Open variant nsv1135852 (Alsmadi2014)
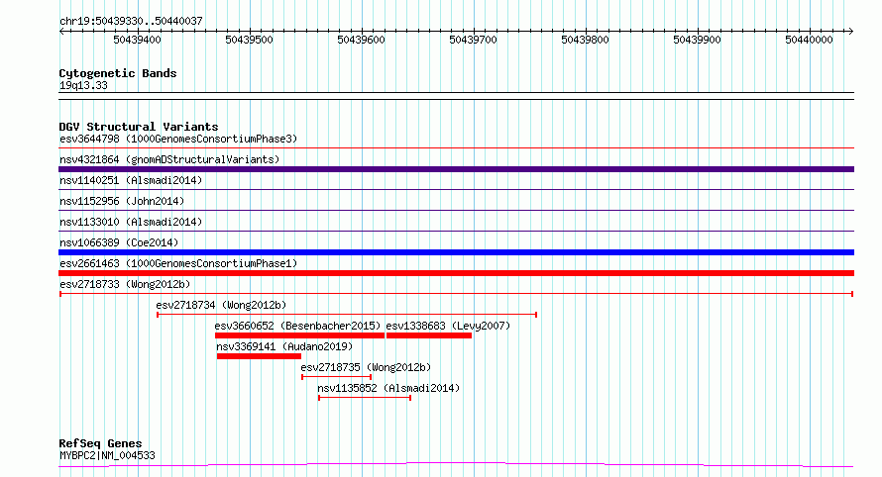882x477 pixels. tap(388, 388)
